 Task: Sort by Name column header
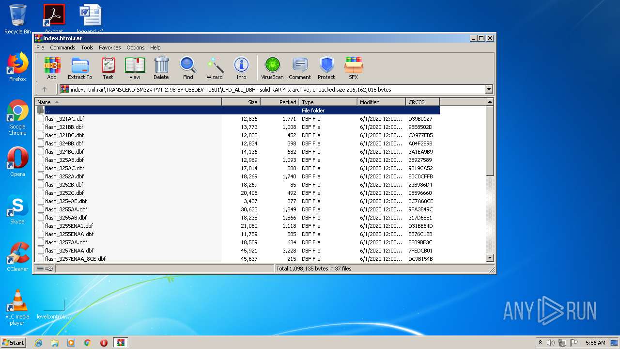pos(128,102)
